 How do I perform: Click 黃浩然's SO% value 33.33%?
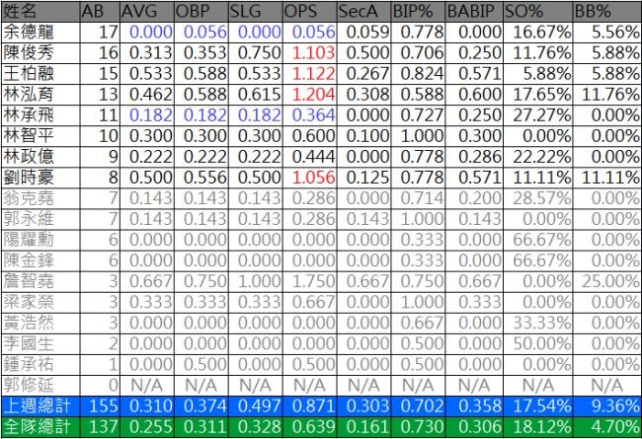coord(542,323)
